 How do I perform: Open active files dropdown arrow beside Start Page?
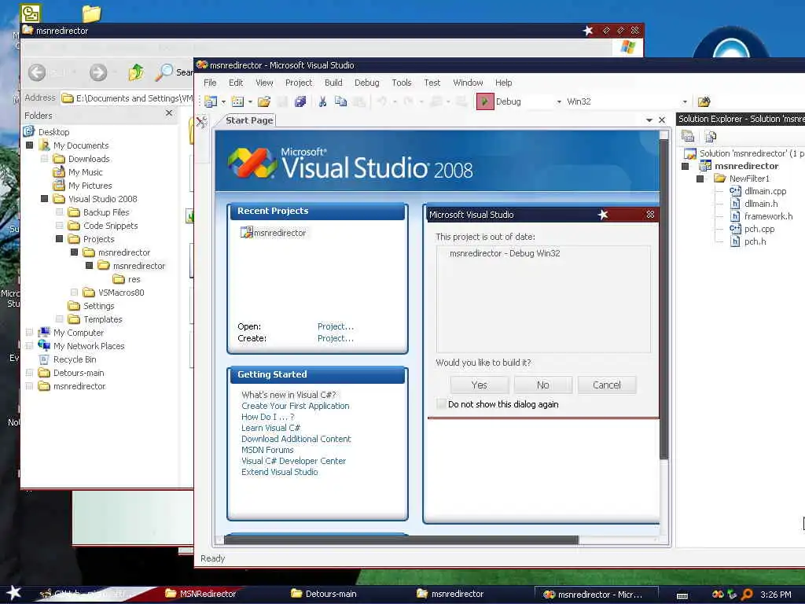[649, 120]
